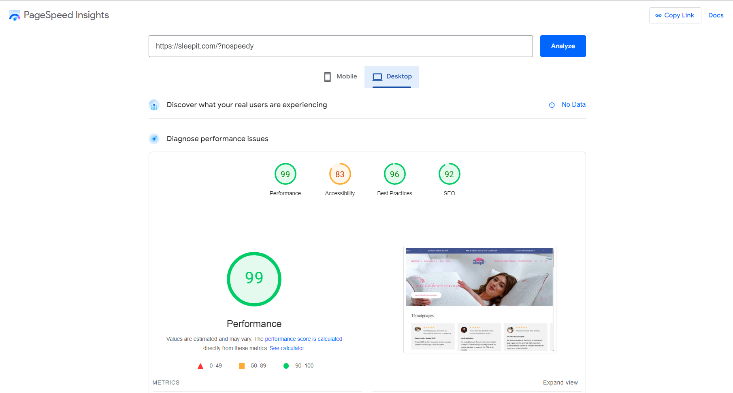733x393 pixels.
Task: Click the No Data link
Action: [573, 105]
